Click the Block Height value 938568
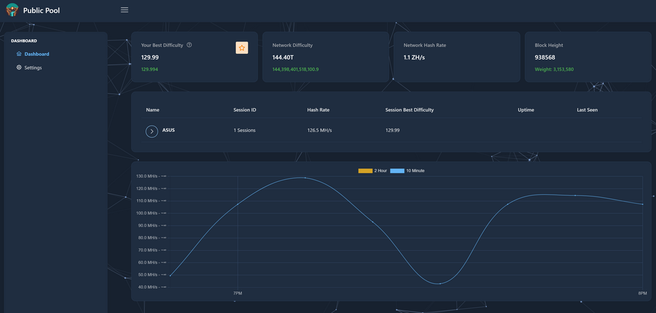Viewport: 656px width, 313px height. click(545, 58)
